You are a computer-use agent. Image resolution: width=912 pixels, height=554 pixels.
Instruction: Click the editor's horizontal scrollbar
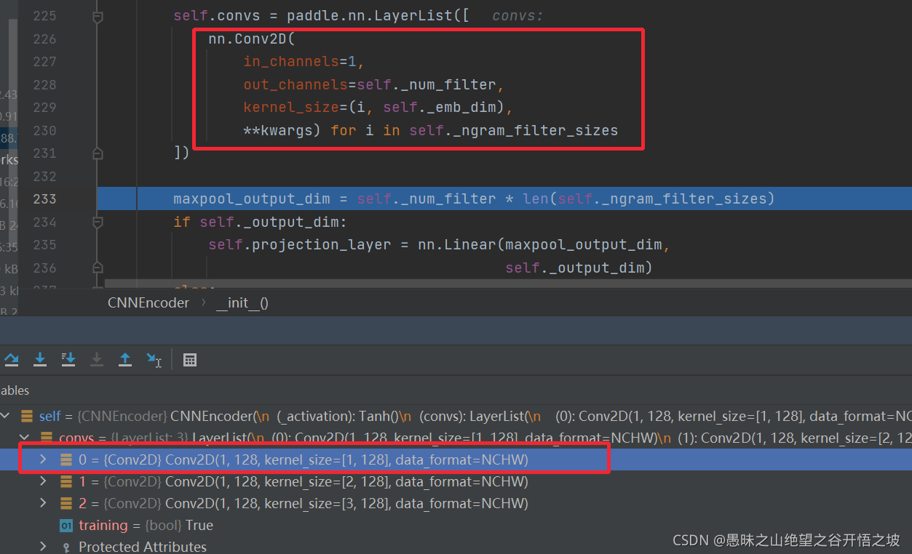click(508, 283)
